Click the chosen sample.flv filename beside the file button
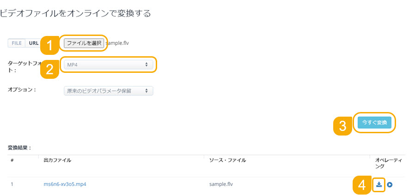This screenshot has height=195, width=409. [118, 43]
